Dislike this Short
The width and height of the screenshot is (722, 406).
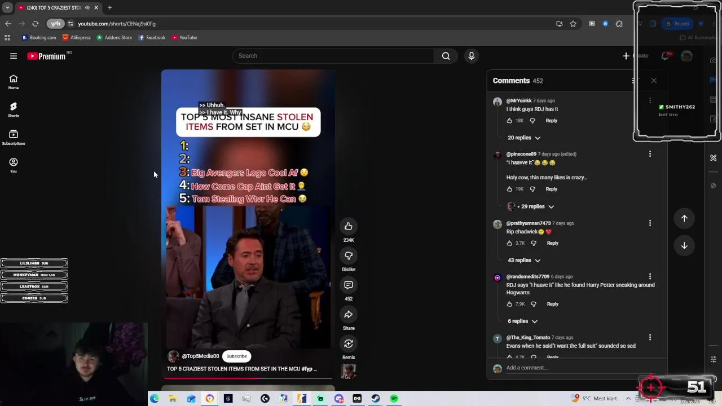(349, 256)
